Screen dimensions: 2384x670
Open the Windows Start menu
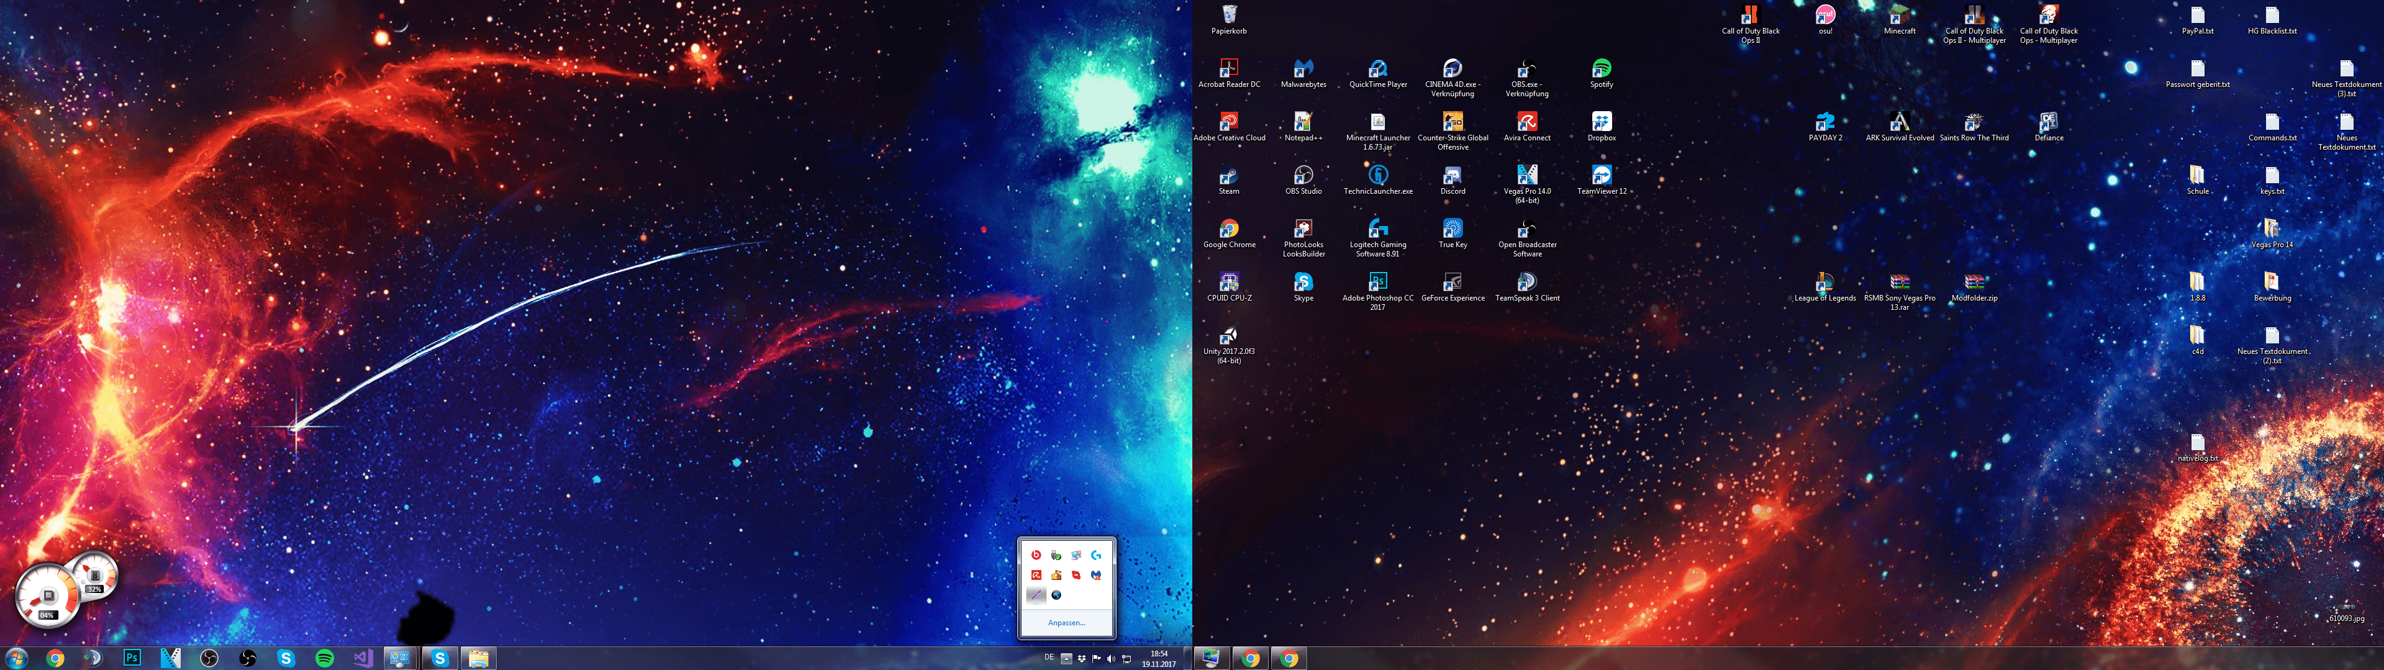(17, 658)
